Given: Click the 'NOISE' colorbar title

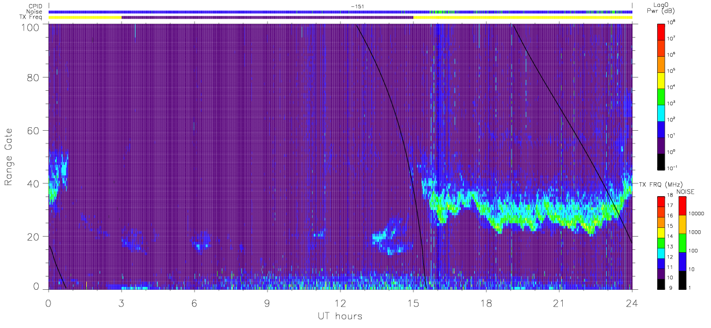Looking at the screenshot, I should [x=686, y=191].
